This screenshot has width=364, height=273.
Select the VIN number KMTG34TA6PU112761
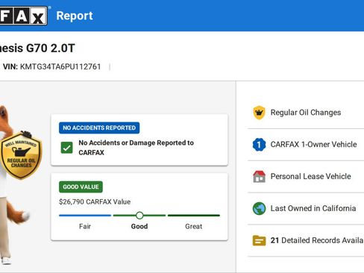pyautogui.click(x=60, y=66)
